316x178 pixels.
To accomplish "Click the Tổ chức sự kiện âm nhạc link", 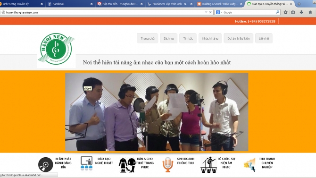I will [x=226, y=163].
